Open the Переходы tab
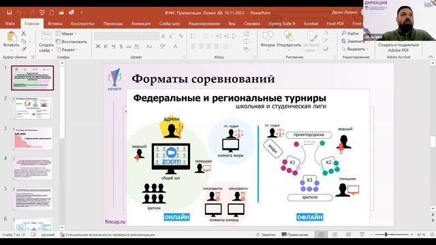This screenshot has height=245, width=436. 113,24
